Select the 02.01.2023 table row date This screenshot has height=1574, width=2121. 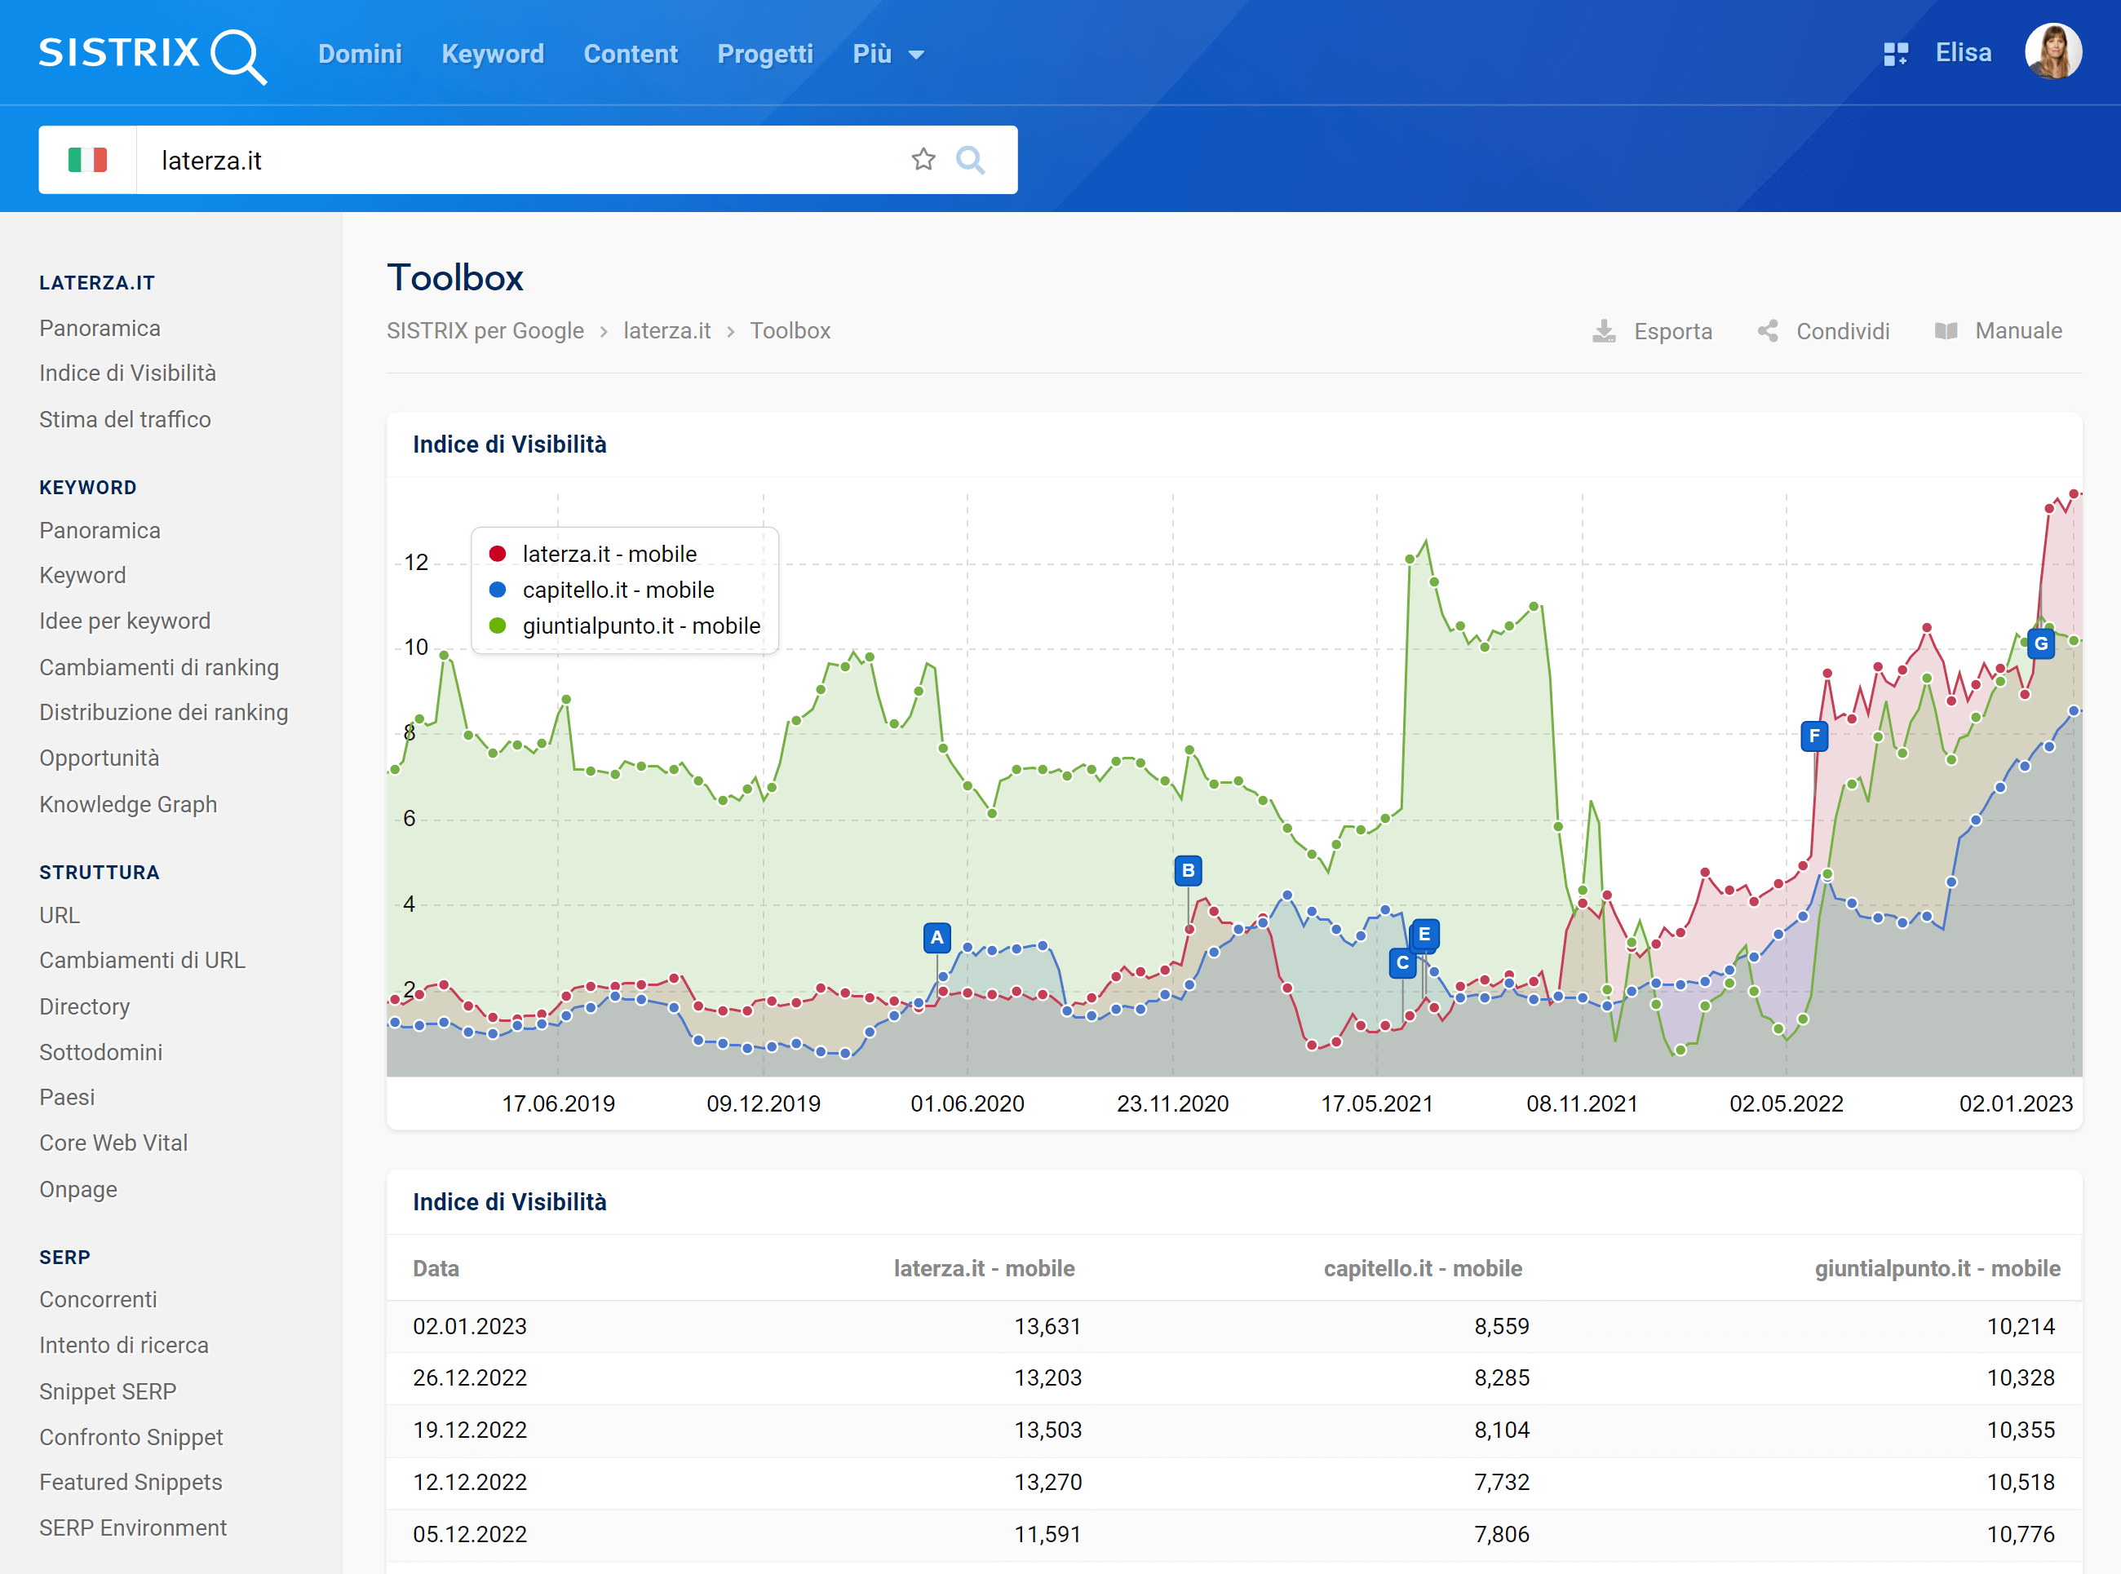point(470,1326)
